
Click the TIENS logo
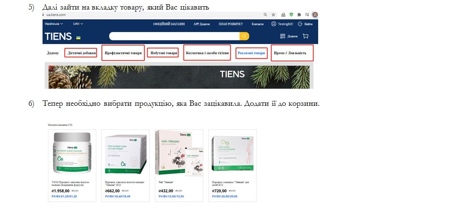[x=58, y=36]
